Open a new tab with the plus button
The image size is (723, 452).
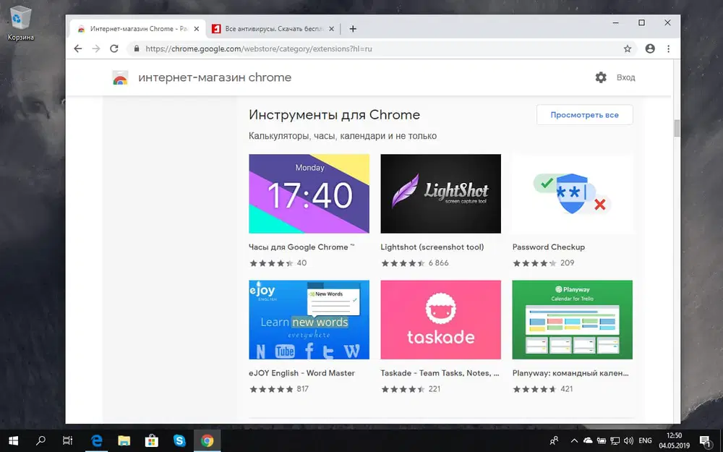tap(353, 29)
